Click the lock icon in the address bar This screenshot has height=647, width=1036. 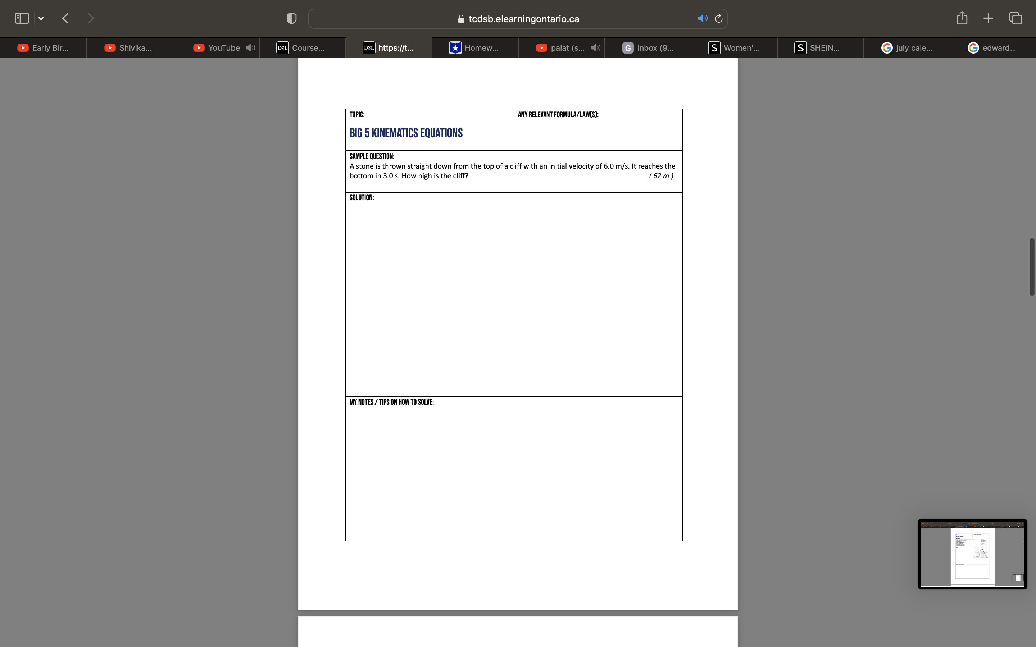461,19
